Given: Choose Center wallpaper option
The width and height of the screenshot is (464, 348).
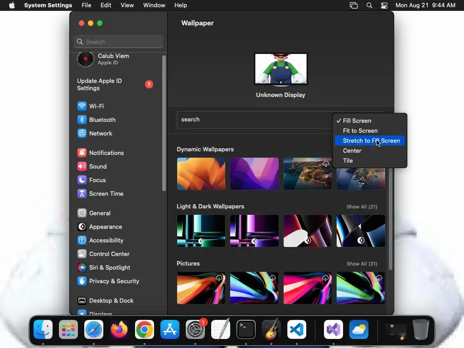Looking at the screenshot, I should (x=370, y=150).
